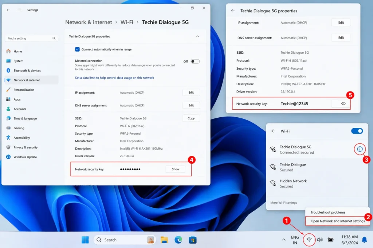Screen dimensions: 373x248
Task: Open the Settings hamburger navigation menu
Action: 19,10
